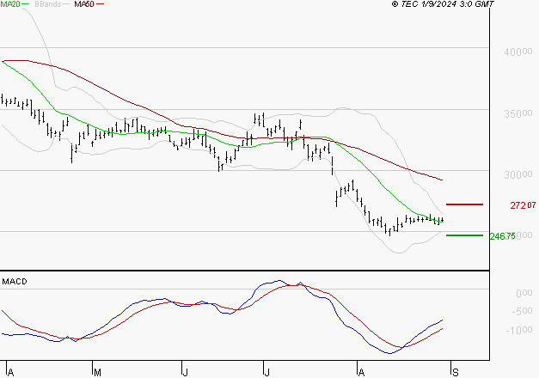
Task: Click the MA20 legend label
Action: [x=10, y=4]
